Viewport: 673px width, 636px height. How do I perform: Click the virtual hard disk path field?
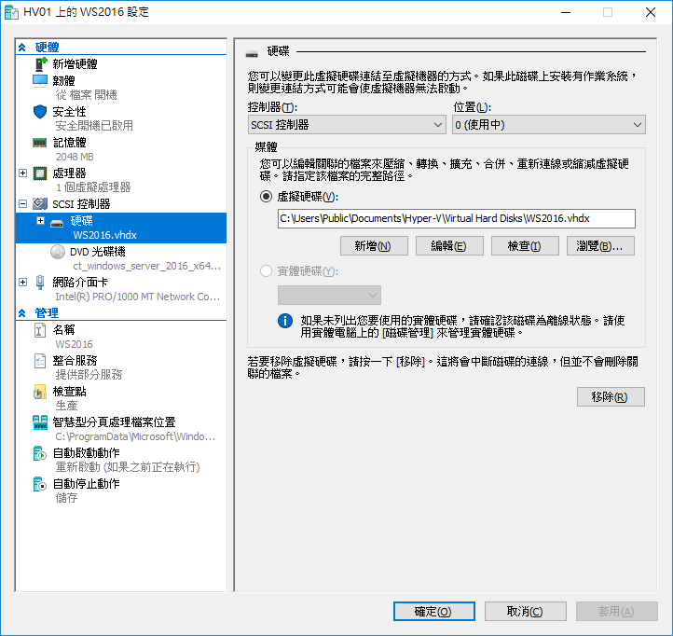coord(456,218)
